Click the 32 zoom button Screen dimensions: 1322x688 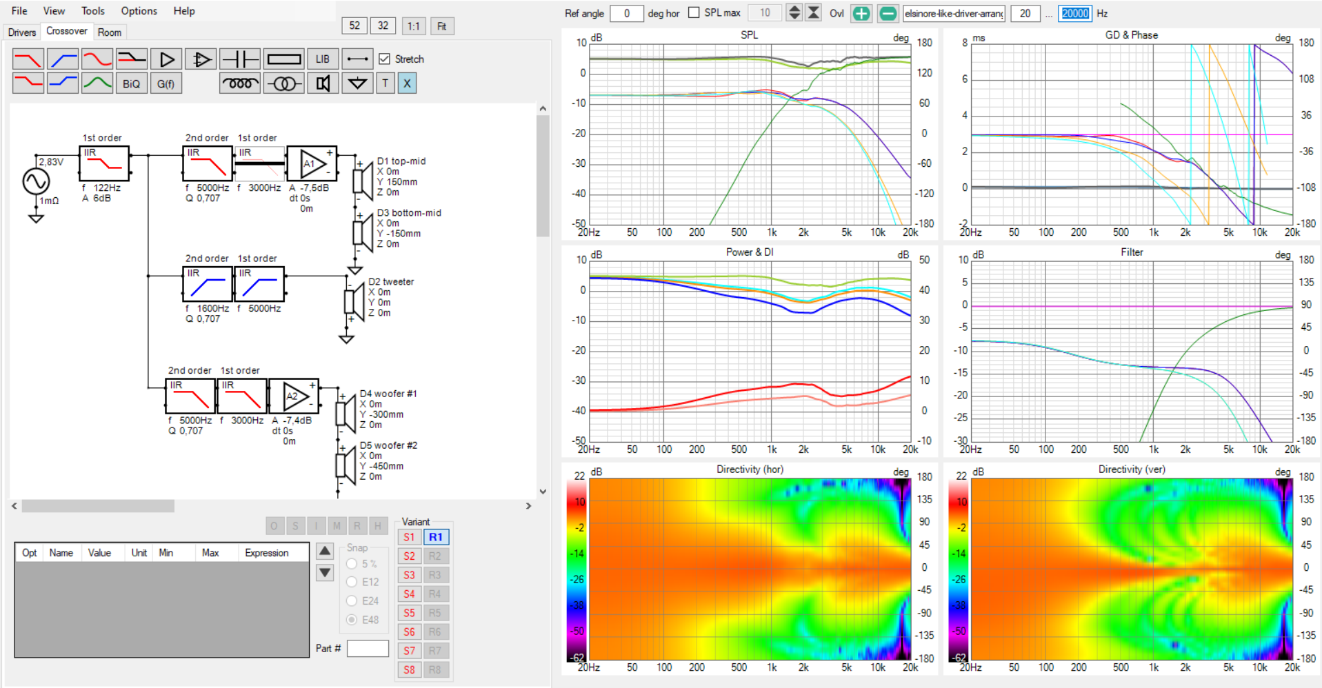[x=383, y=26]
